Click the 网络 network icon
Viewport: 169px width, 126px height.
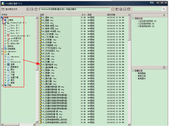[x=5, y=85]
